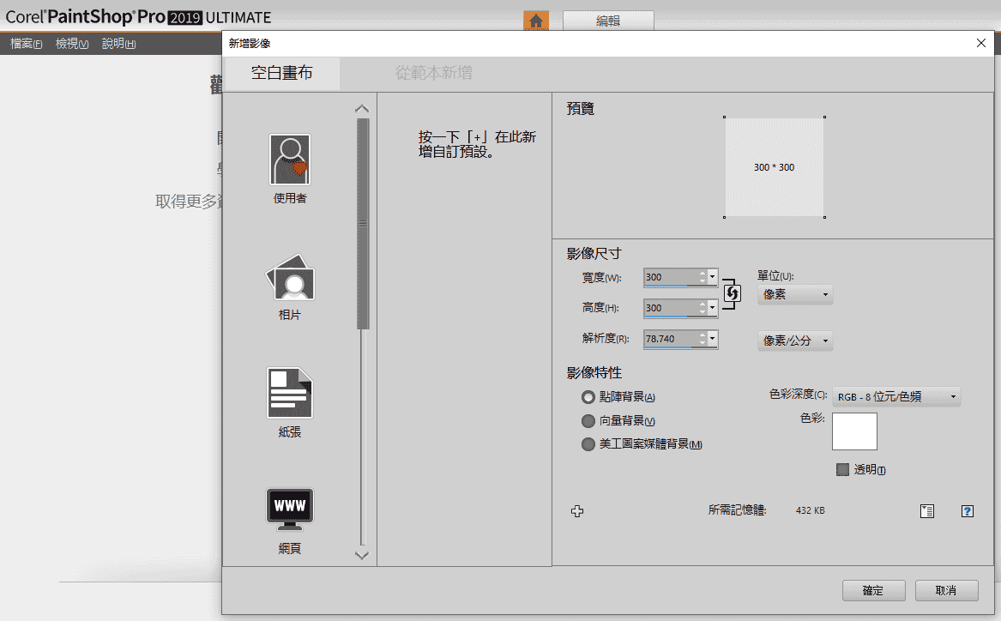Open the 單位 像素 dropdown

pyautogui.click(x=795, y=294)
